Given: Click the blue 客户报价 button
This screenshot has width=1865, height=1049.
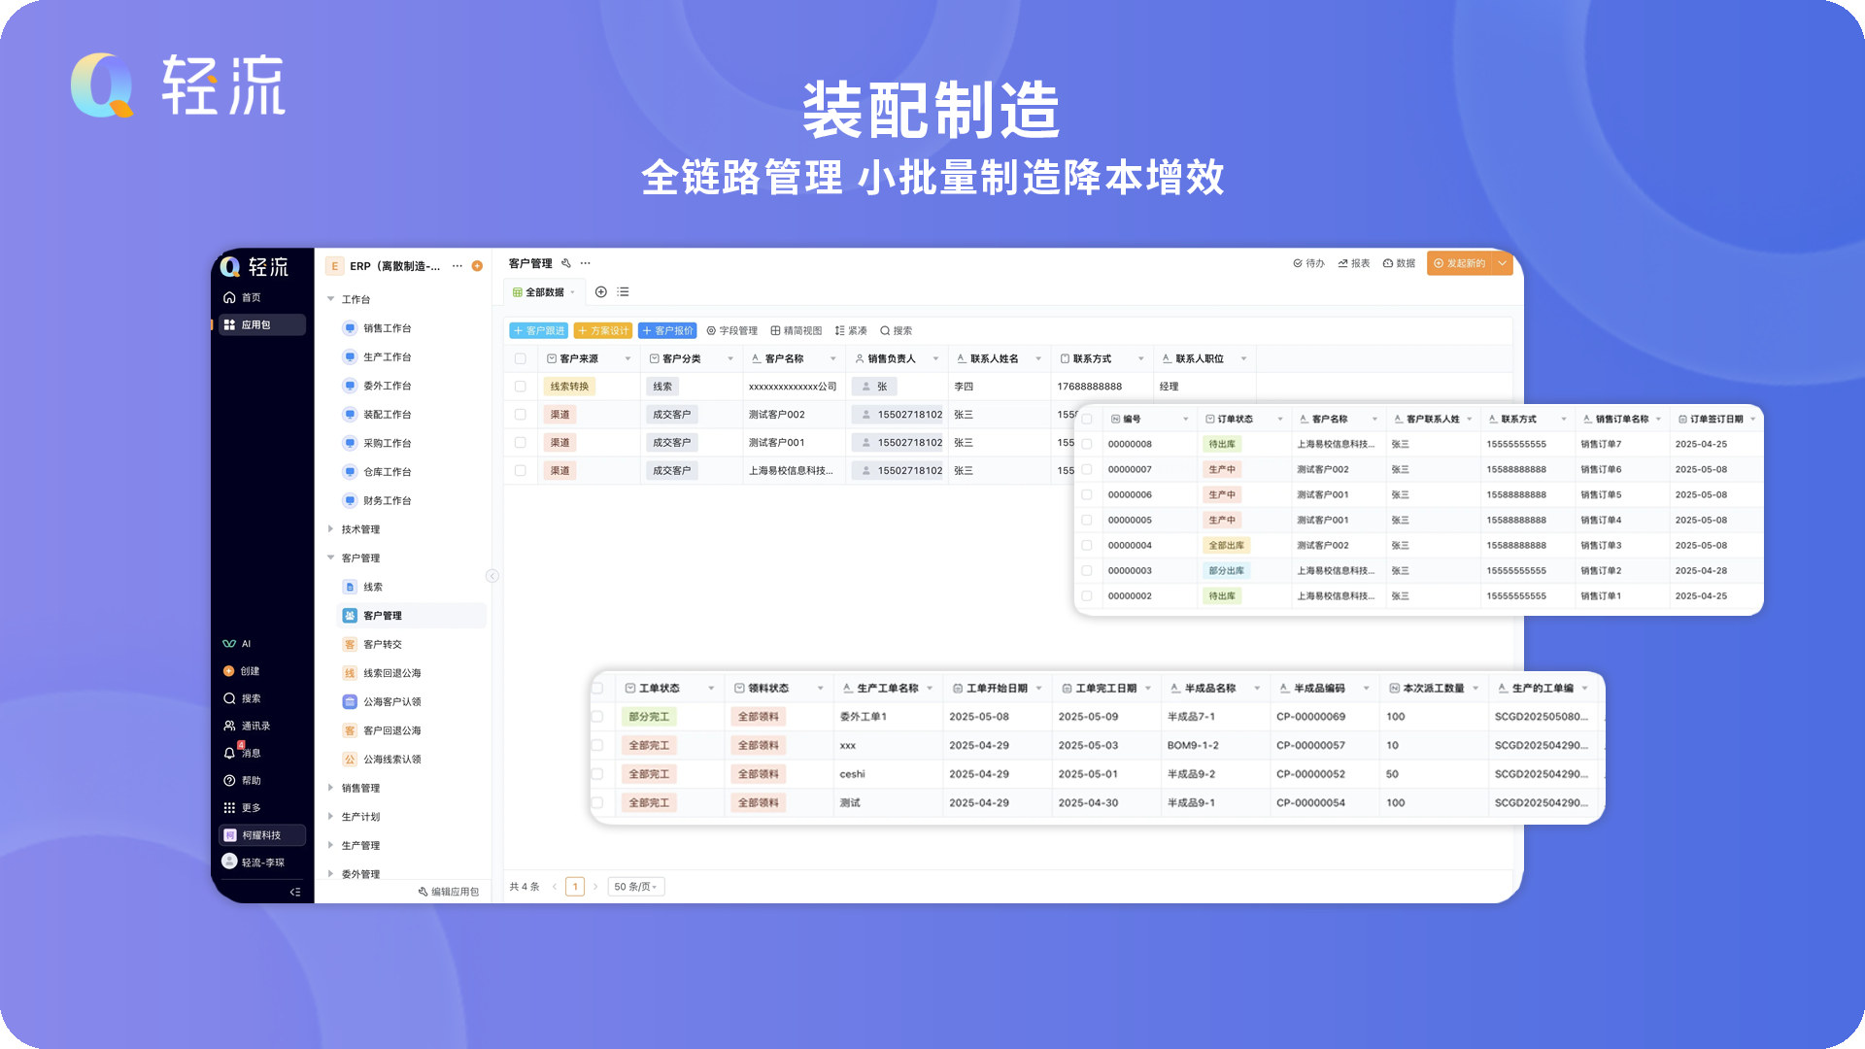Looking at the screenshot, I should 667,330.
